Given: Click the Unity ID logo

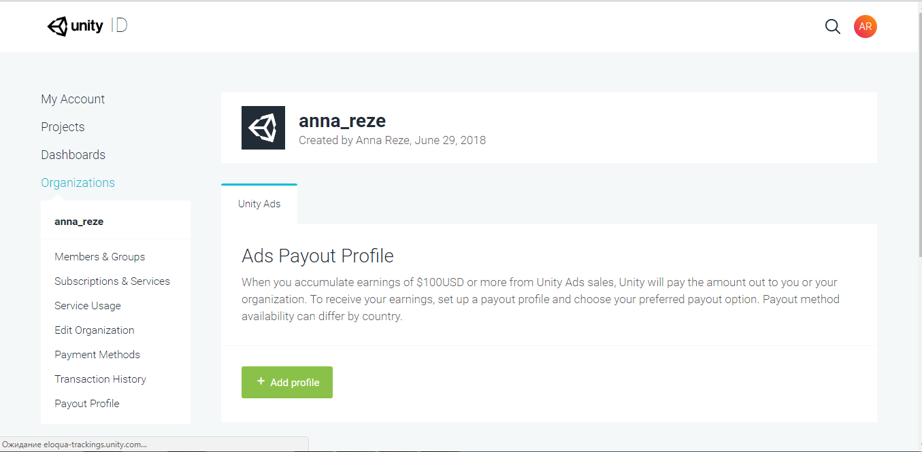Looking at the screenshot, I should 87,27.
